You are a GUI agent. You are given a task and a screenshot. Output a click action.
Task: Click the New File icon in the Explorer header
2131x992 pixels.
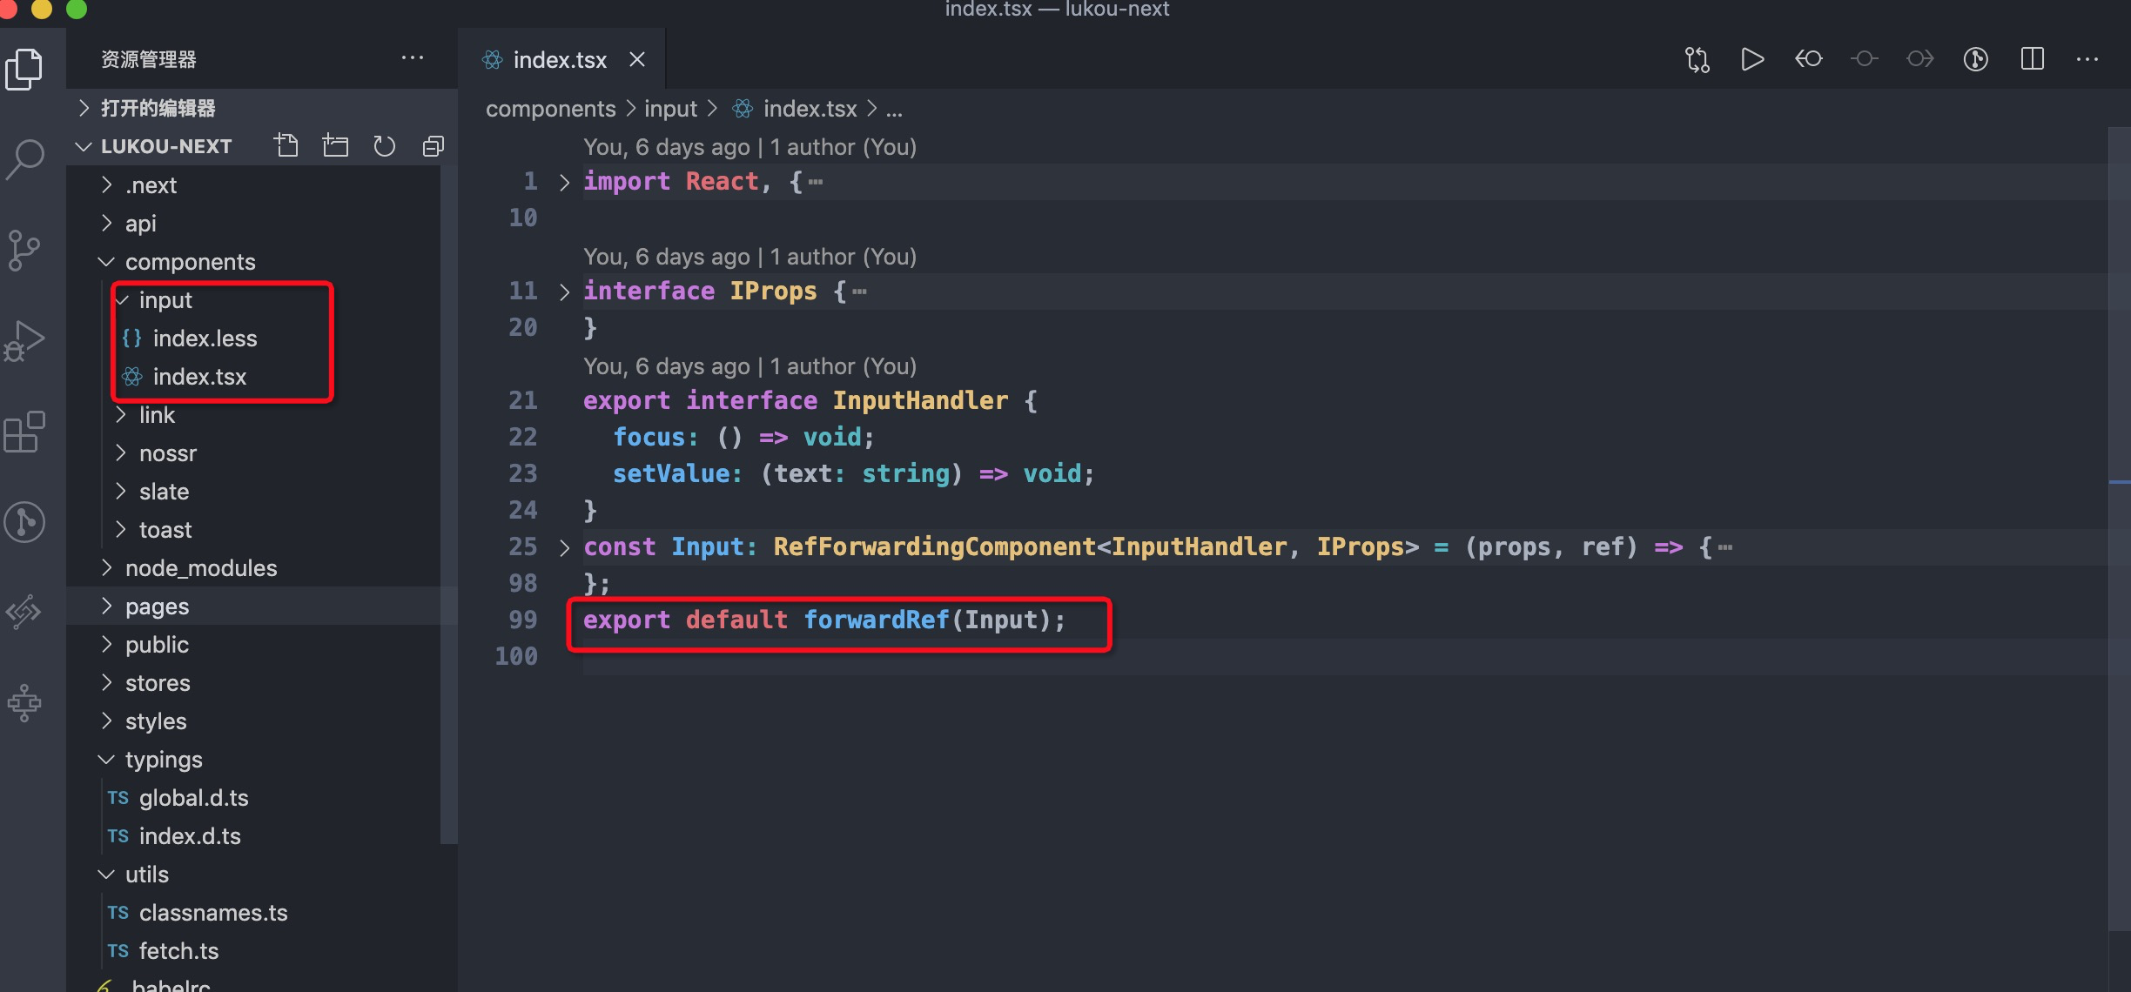[287, 145]
